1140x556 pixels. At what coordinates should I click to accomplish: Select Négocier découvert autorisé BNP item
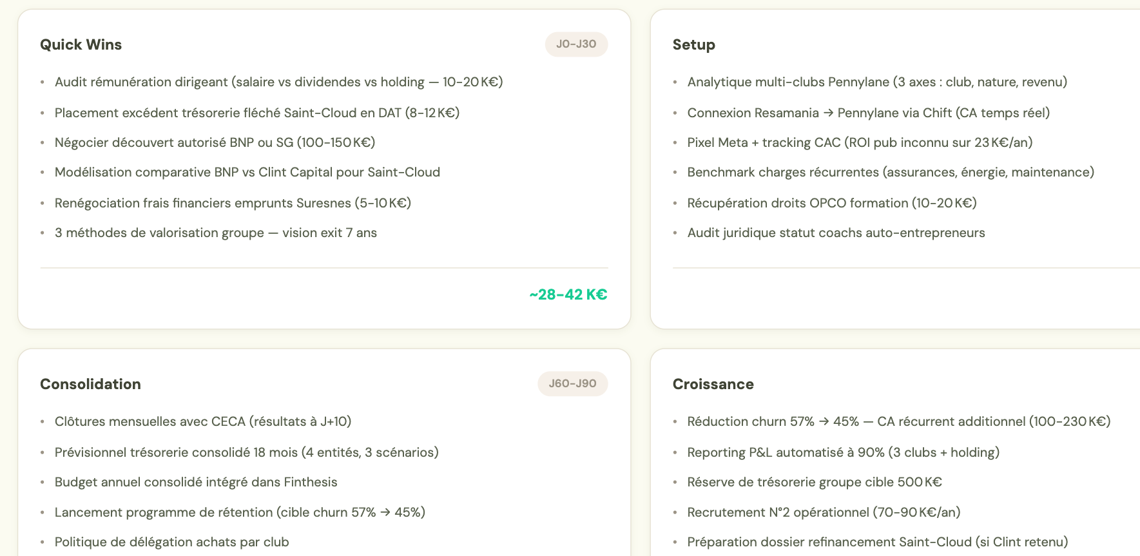pos(215,142)
